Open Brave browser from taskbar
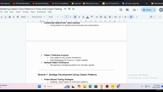 [101, 86]
